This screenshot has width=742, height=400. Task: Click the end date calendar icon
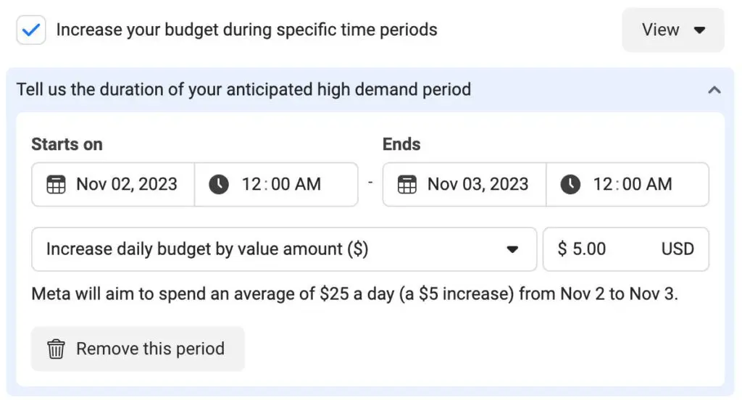[407, 185]
